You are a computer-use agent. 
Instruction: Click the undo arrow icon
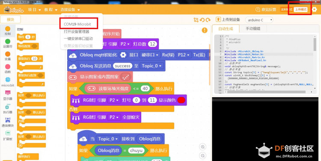202,20
